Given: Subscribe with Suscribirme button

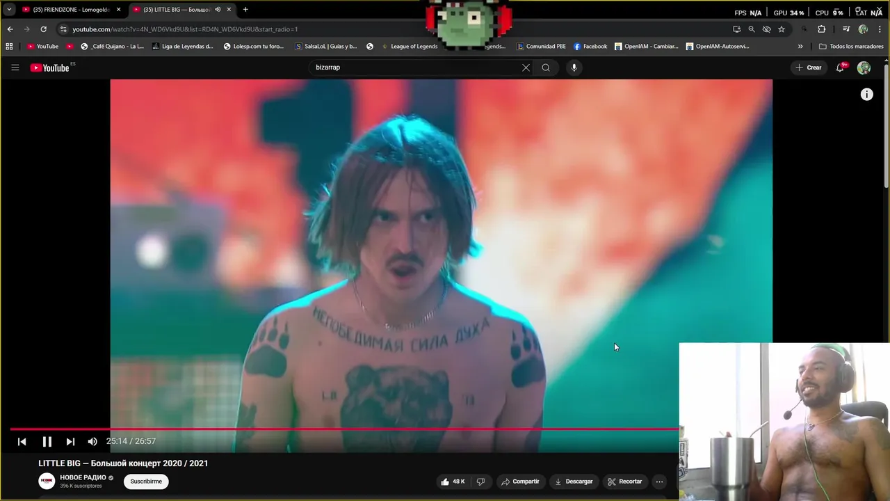Looking at the screenshot, I should pyautogui.click(x=146, y=482).
